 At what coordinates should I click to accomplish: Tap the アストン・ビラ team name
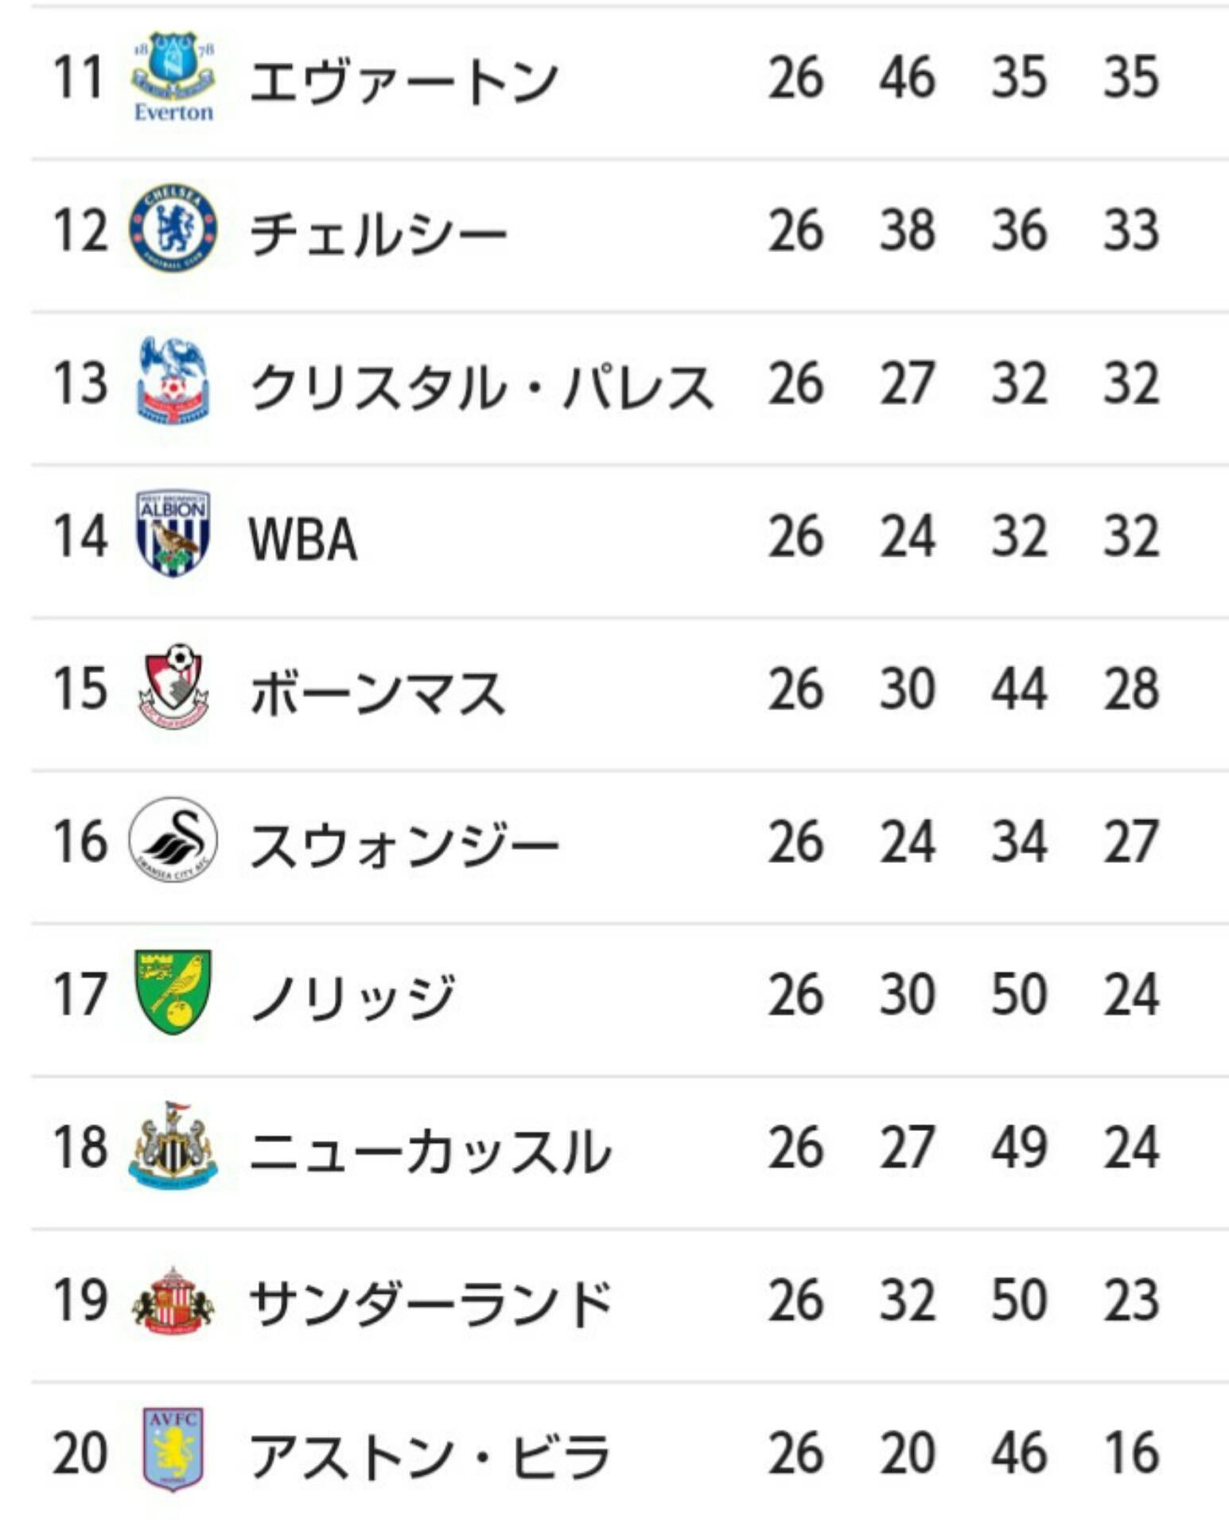pos(430,1455)
